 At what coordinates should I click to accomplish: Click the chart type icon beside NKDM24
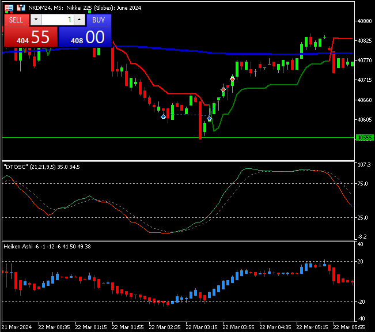pos(21,8)
